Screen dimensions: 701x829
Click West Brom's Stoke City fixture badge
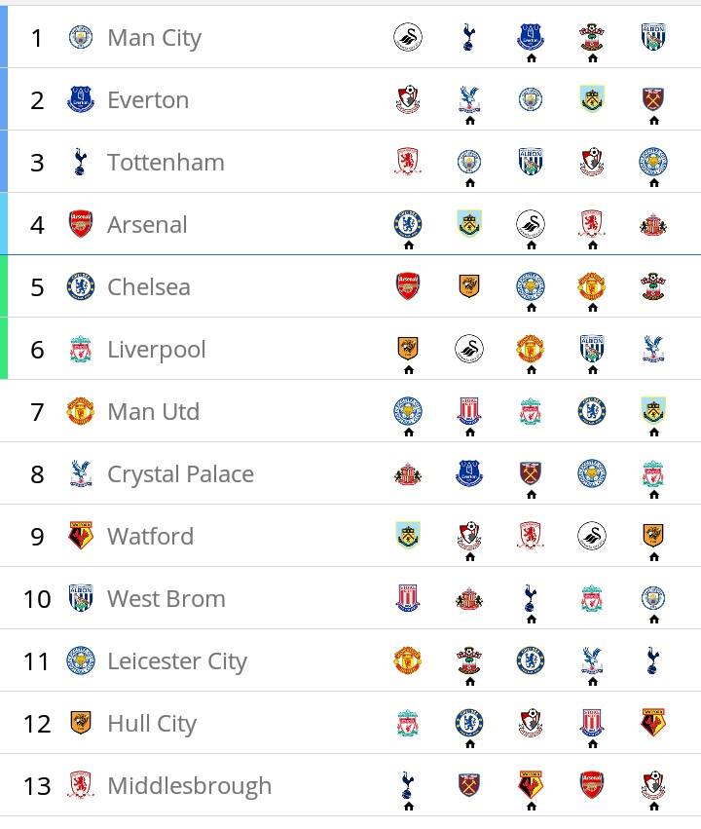click(408, 598)
